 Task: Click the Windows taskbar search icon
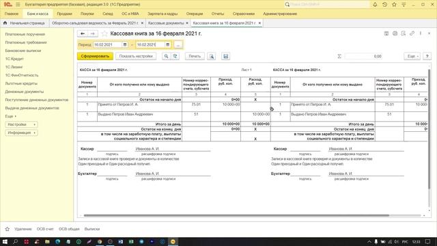[15, 241]
